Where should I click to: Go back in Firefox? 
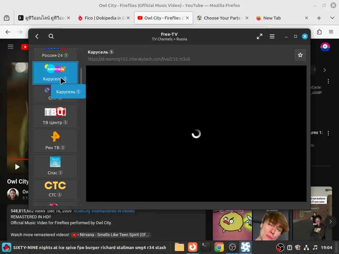[x=8, y=32]
